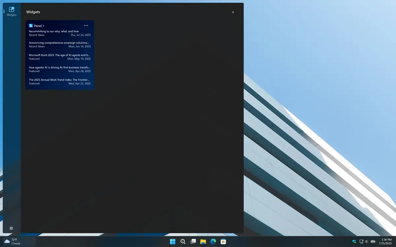Click the Windows Security tray icon
The width and height of the screenshot is (396, 247).
pyautogui.click(x=354, y=241)
